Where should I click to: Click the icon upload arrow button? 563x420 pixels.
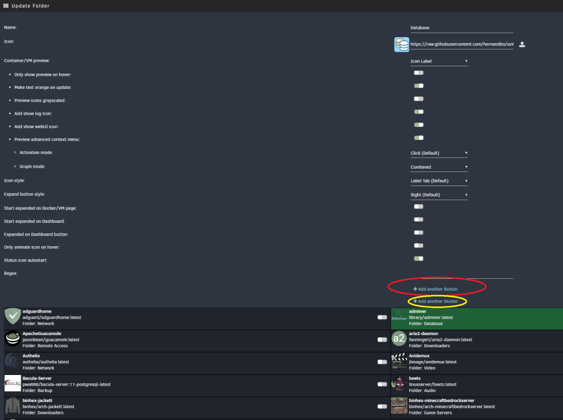(522, 44)
